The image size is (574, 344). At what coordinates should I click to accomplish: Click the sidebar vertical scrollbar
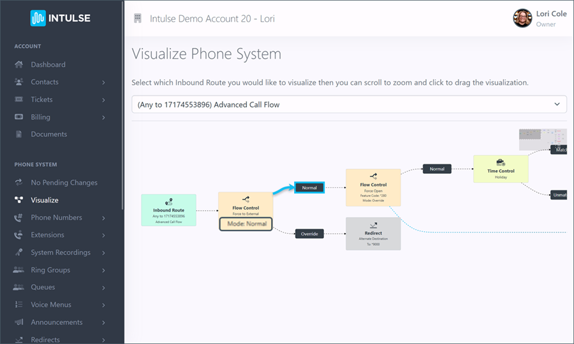click(122, 105)
